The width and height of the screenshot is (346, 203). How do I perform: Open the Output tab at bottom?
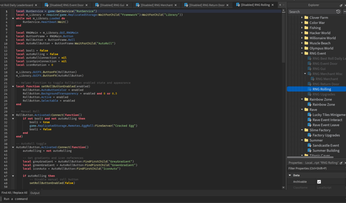point(35,193)
